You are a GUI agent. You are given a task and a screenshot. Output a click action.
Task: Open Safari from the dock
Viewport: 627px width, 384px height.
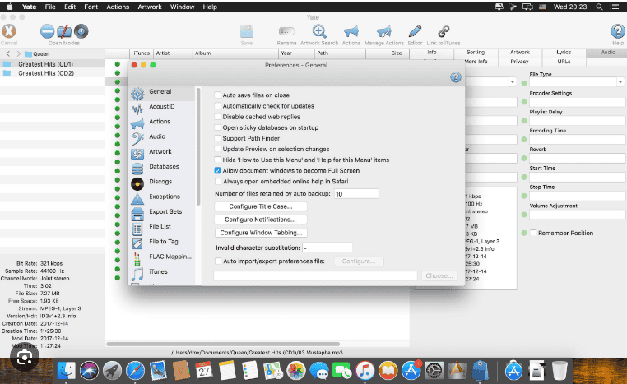135,370
